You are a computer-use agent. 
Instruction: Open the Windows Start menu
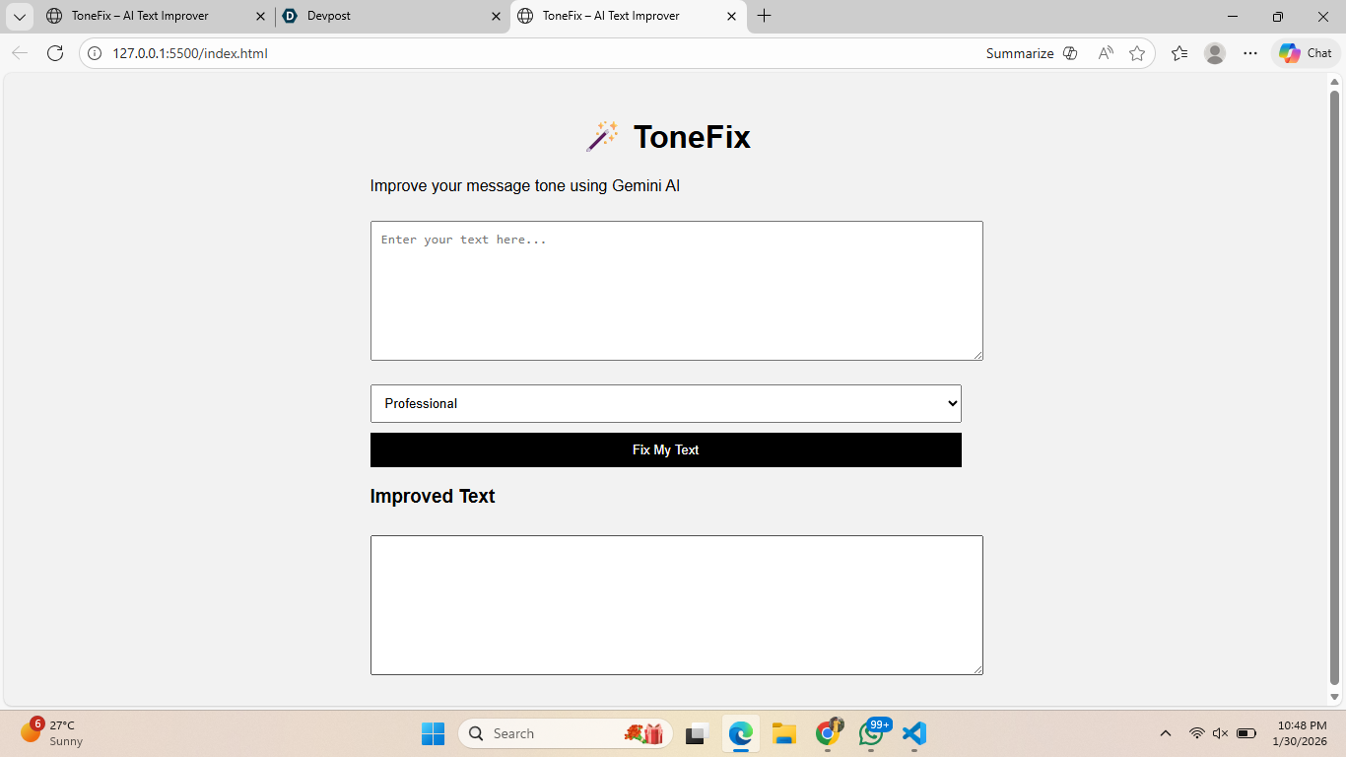click(x=433, y=733)
